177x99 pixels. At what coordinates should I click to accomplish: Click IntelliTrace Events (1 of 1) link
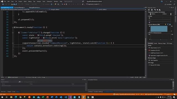(x=157, y=53)
